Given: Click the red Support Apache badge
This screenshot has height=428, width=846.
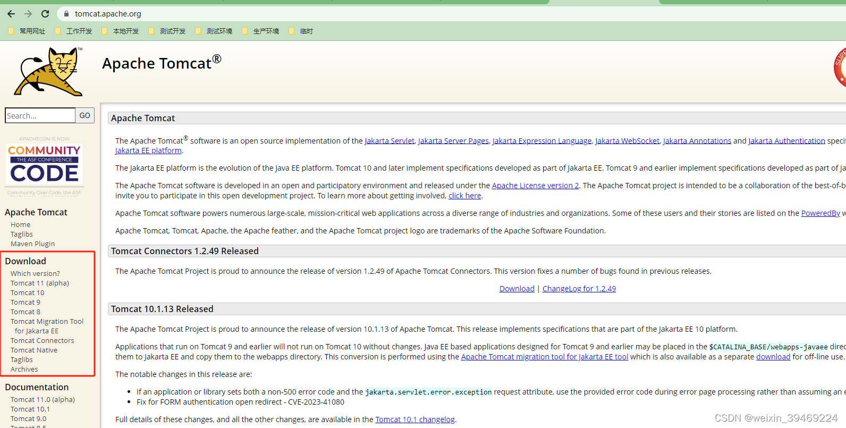Looking at the screenshot, I should pyautogui.click(x=840, y=68).
